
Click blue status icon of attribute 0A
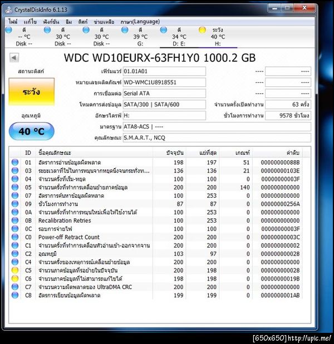(x=15, y=212)
